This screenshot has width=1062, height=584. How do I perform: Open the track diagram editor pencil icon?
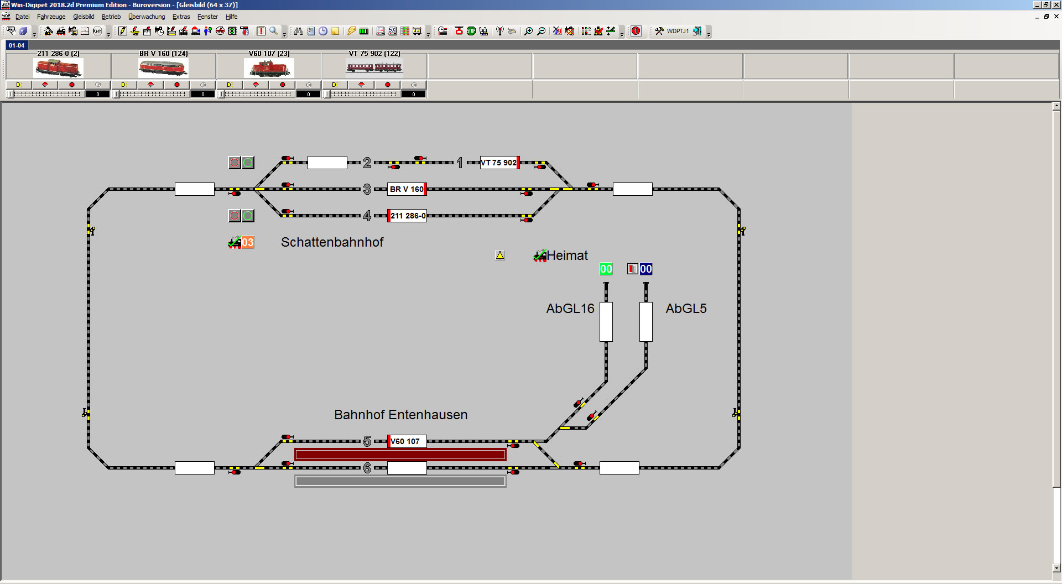[123, 31]
